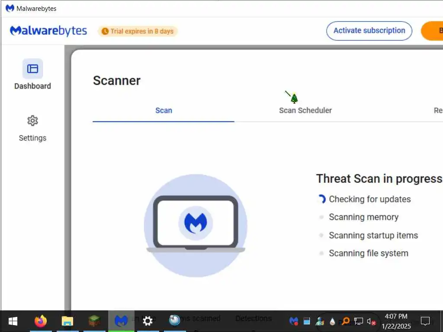This screenshot has height=332, width=443.
Task: Click the Malwarebytes system tray icon
Action: [294, 321]
